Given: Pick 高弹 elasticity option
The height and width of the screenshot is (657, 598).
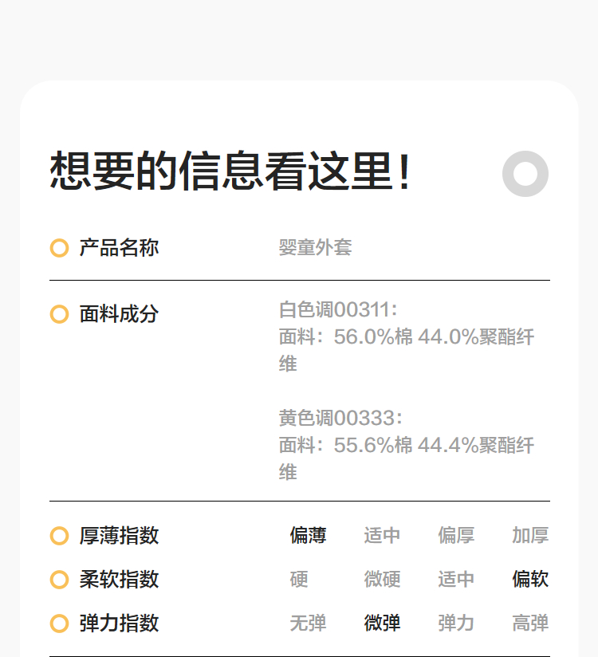Looking at the screenshot, I should click(x=530, y=624).
